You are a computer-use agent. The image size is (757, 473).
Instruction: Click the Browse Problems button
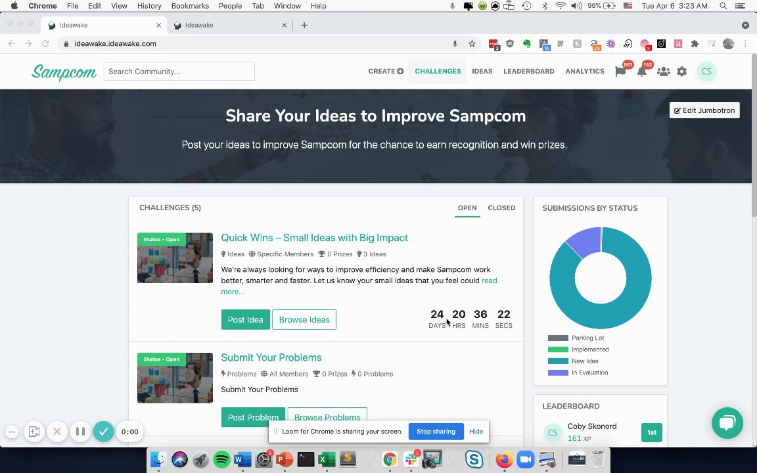pos(327,418)
